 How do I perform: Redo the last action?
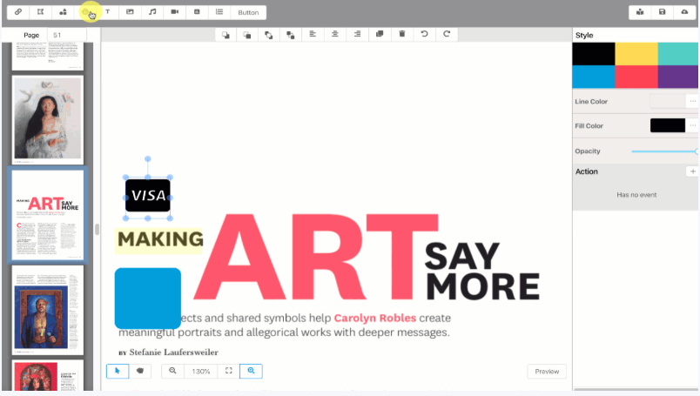[447, 34]
